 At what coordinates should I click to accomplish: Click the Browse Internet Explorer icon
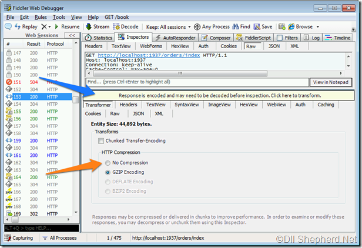291,26
